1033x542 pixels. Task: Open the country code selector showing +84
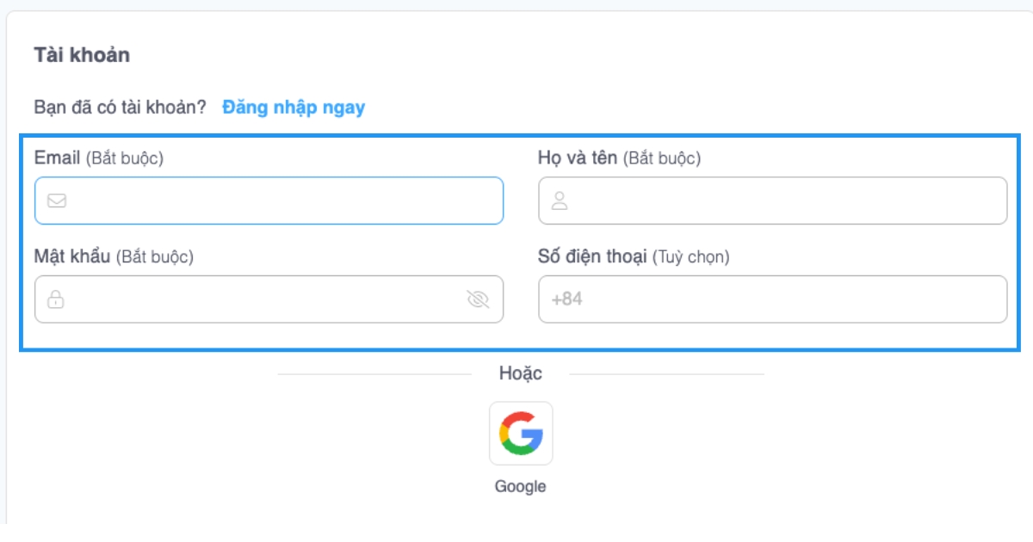tap(564, 299)
